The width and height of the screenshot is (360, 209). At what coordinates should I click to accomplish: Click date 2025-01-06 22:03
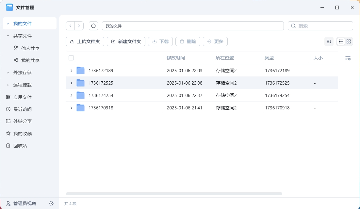pos(185,71)
